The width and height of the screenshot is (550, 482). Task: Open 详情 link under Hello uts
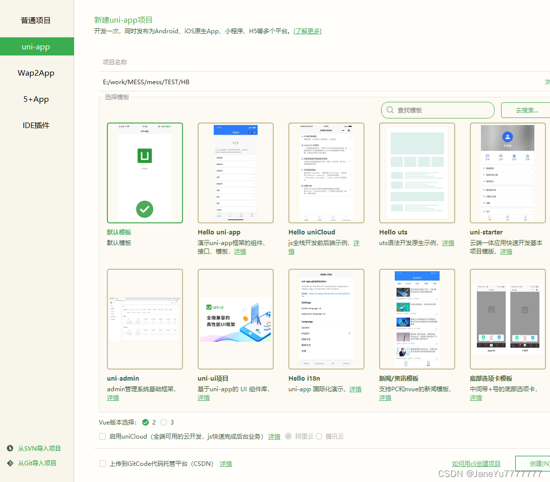click(448, 243)
